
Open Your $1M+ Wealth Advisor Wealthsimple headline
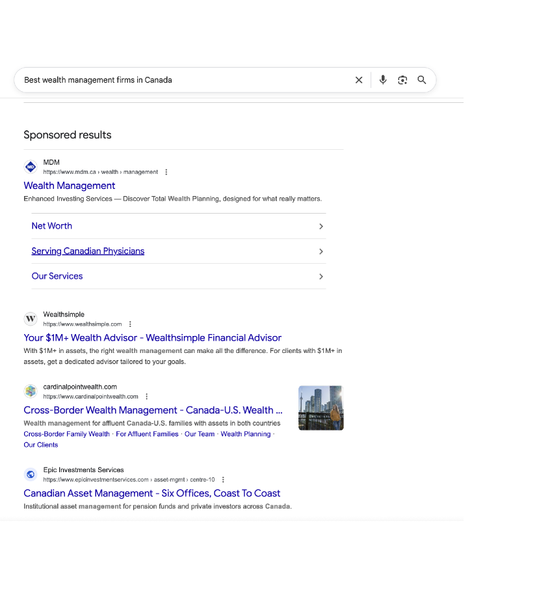pos(152,338)
